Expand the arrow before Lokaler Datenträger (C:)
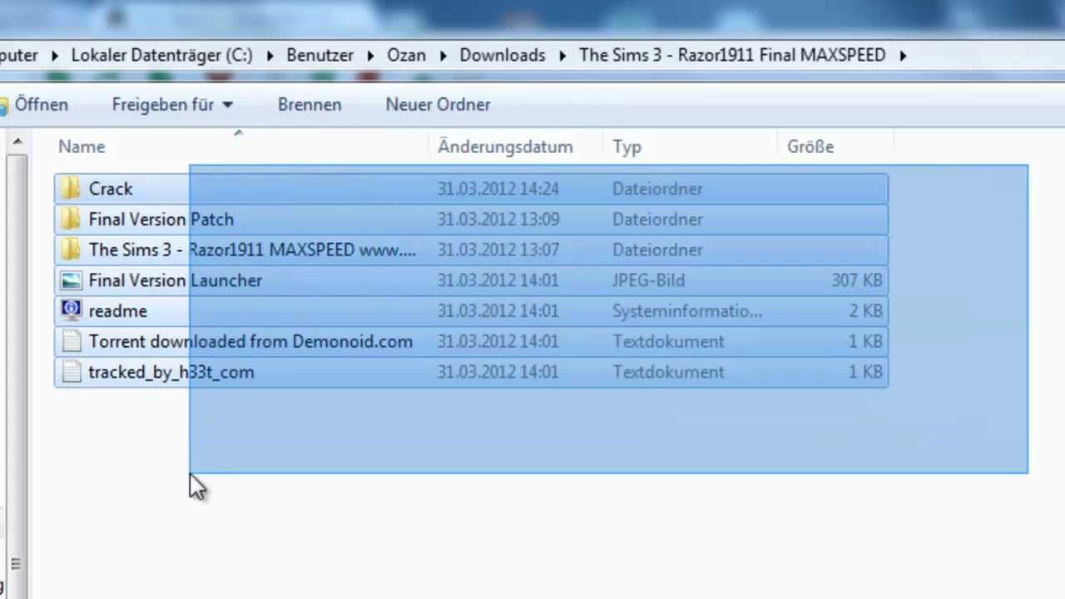The image size is (1065, 599). pyautogui.click(x=55, y=56)
